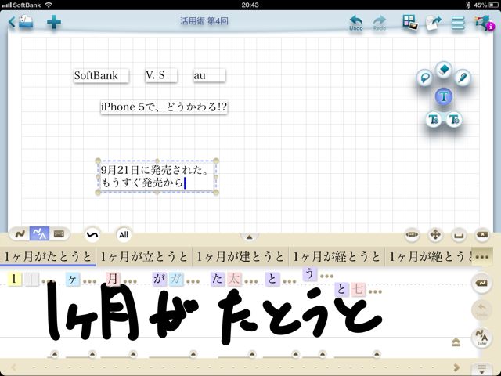This screenshot has width=501, height=376.
Task: Tap the battery 45% status indicator
Action: click(x=485, y=5)
